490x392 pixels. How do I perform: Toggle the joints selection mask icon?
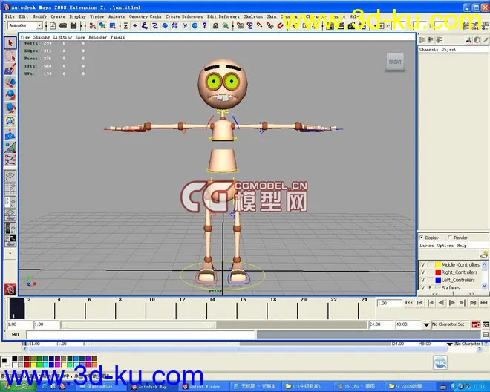click(145, 26)
